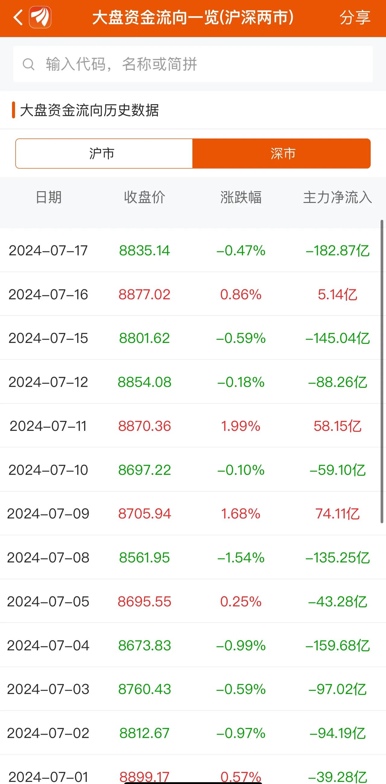Image resolution: width=386 pixels, height=784 pixels.
Task: Tap closing price 8870.36 on 2024-07-11
Action: coord(144,426)
